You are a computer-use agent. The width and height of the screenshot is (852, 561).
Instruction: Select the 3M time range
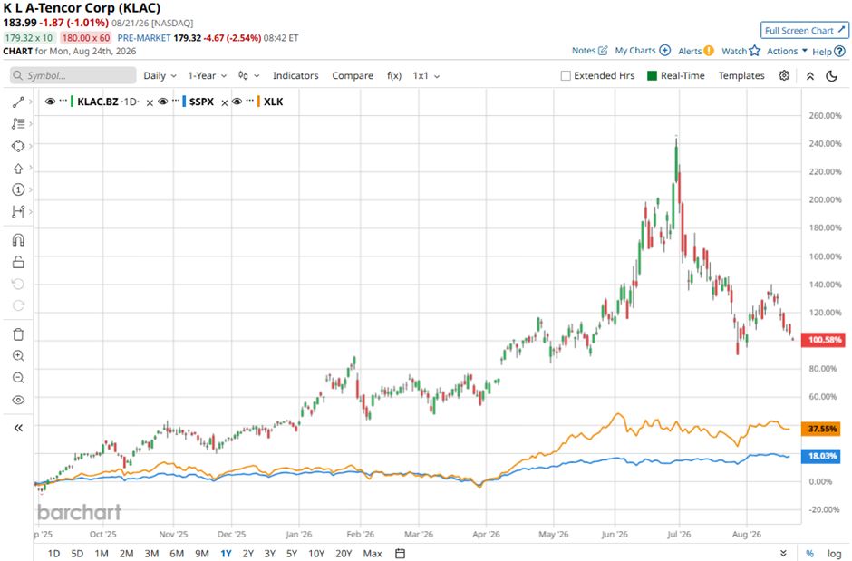pos(151,554)
